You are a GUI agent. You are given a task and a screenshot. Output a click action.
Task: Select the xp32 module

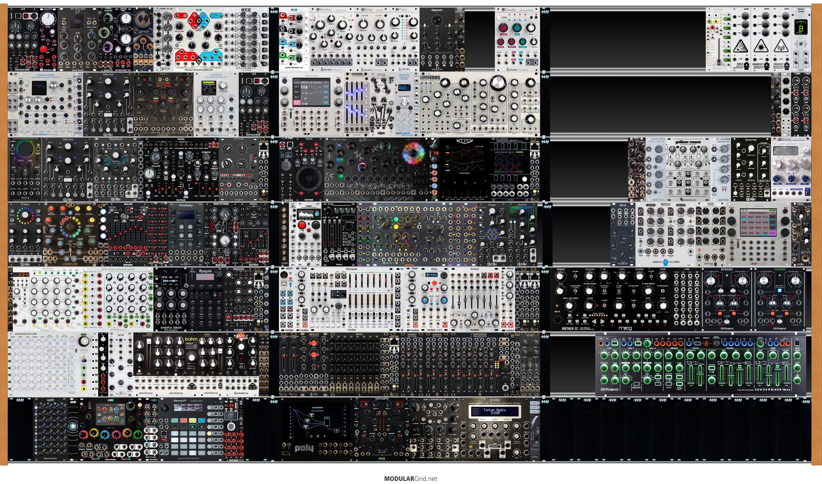point(50,429)
